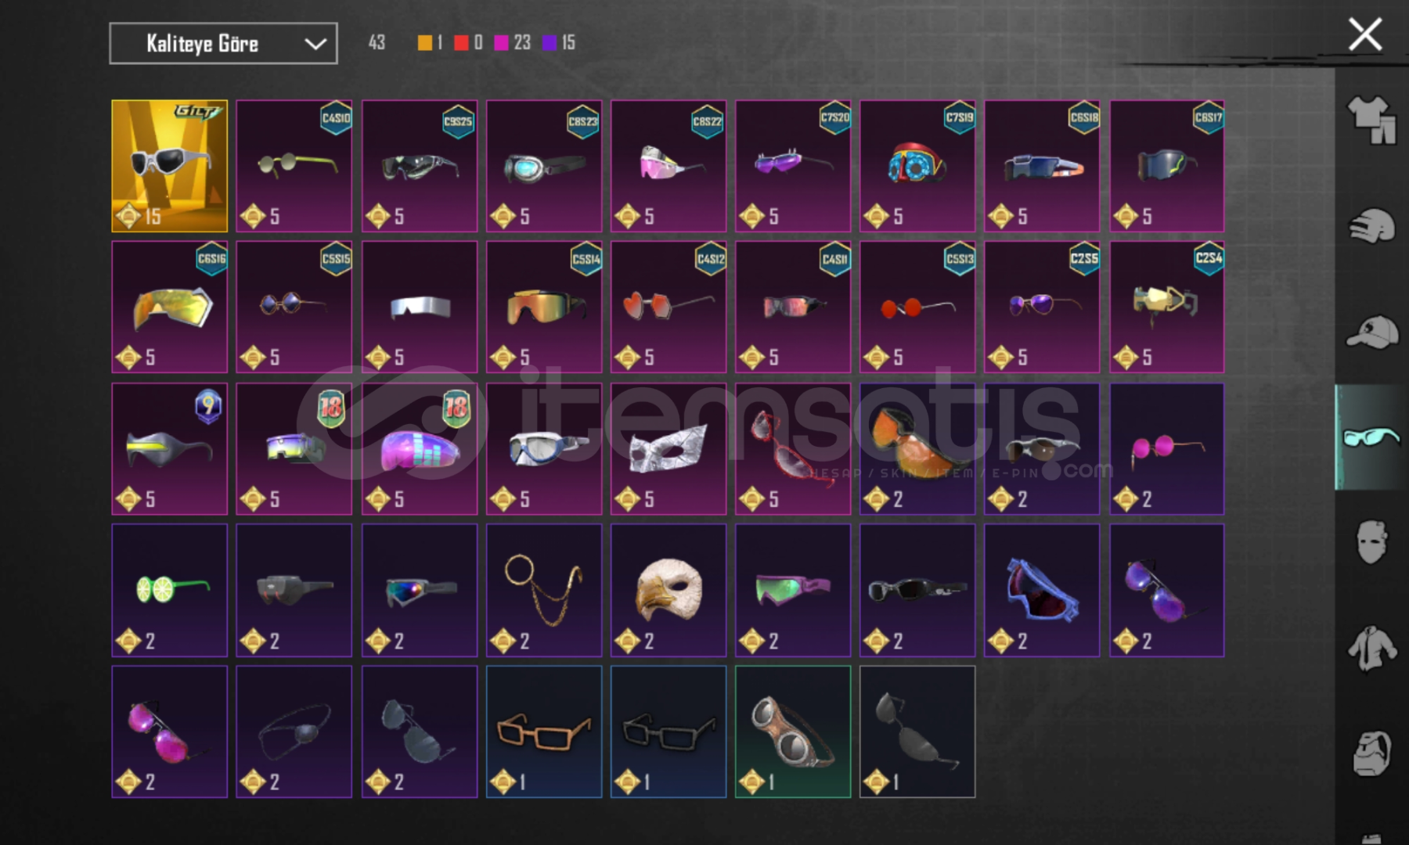Select the purple rarity count indicator
The height and width of the screenshot is (845, 1409).
coord(559,43)
